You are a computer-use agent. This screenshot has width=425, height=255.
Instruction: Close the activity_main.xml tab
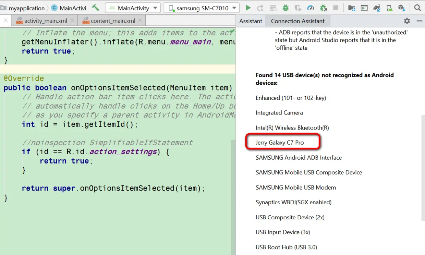72,21
